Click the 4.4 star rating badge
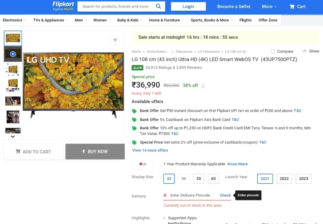 coord(138,68)
